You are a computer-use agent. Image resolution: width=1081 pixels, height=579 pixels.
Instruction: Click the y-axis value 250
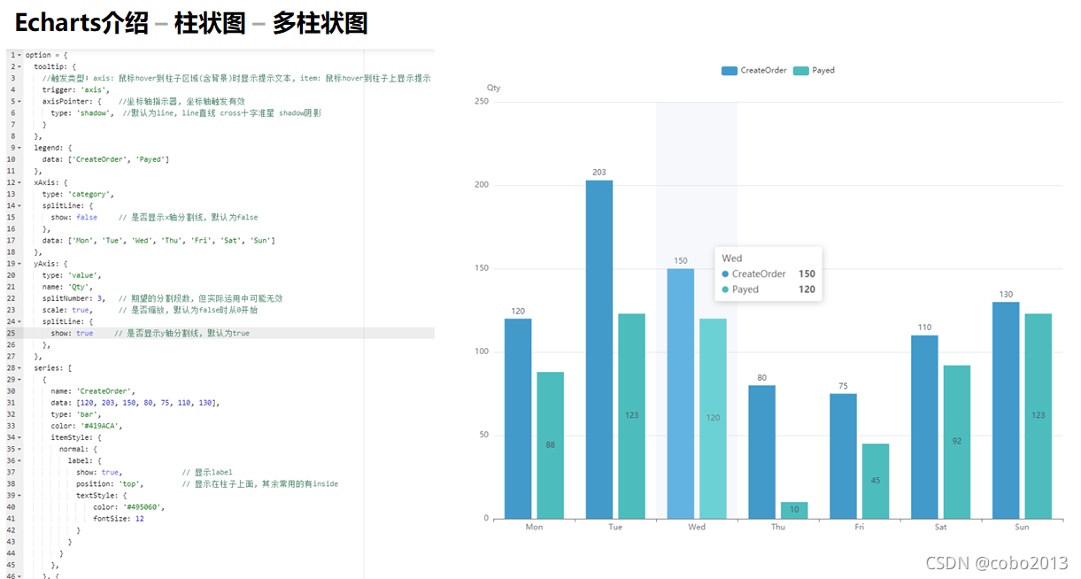pos(482,102)
